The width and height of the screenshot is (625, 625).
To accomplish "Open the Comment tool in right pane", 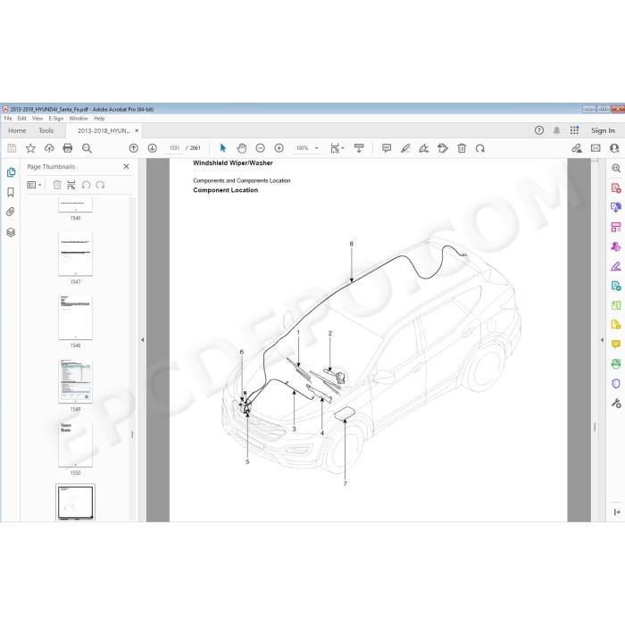I will tap(616, 344).
